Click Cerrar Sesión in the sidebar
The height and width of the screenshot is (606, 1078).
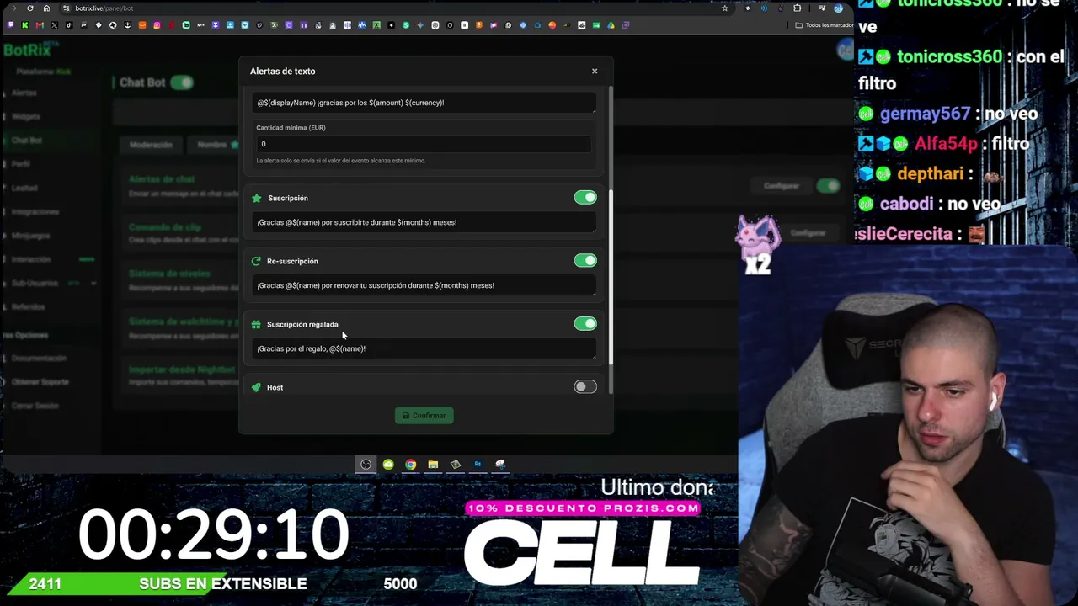35,406
